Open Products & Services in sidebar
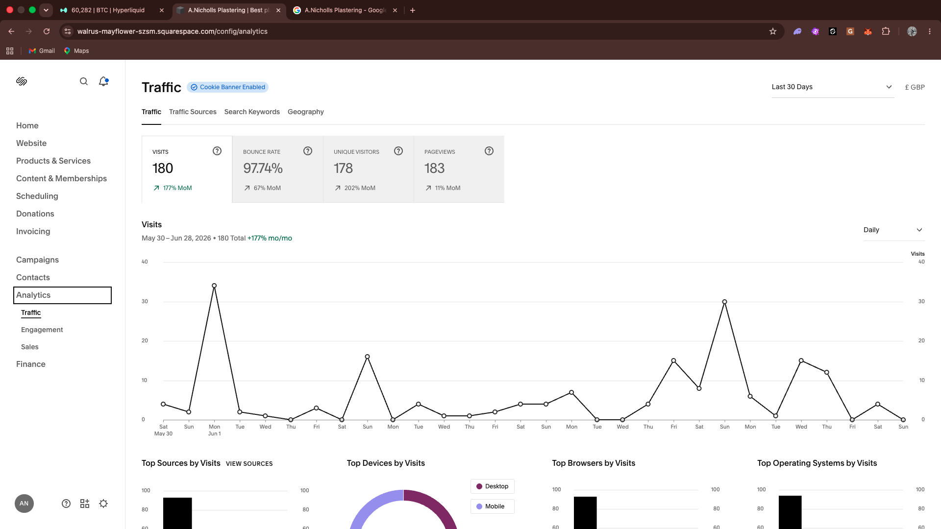Screen dimensions: 941x529 point(53,161)
